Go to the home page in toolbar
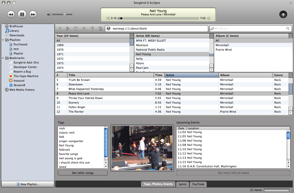Viewport: 294px width, 193px height. [x=84, y=28]
